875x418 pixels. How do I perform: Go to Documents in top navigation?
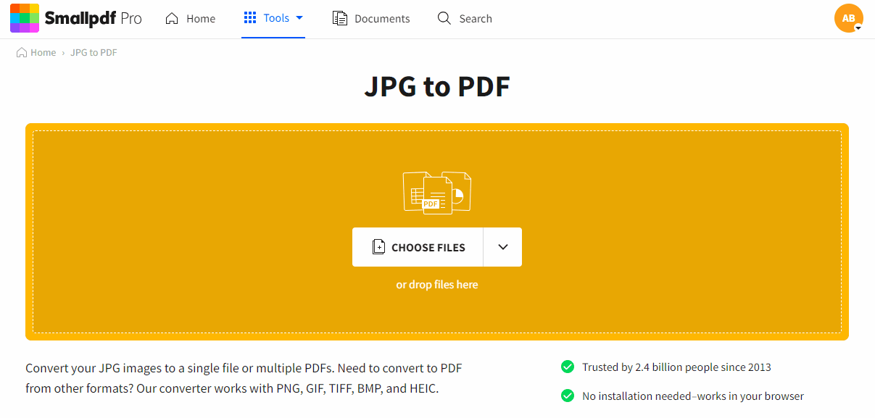[371, 19]
